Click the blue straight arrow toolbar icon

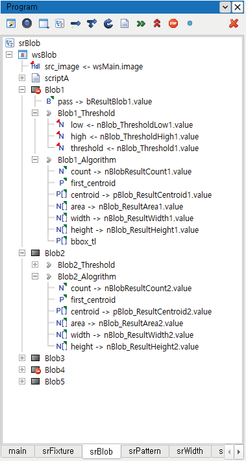76,24
